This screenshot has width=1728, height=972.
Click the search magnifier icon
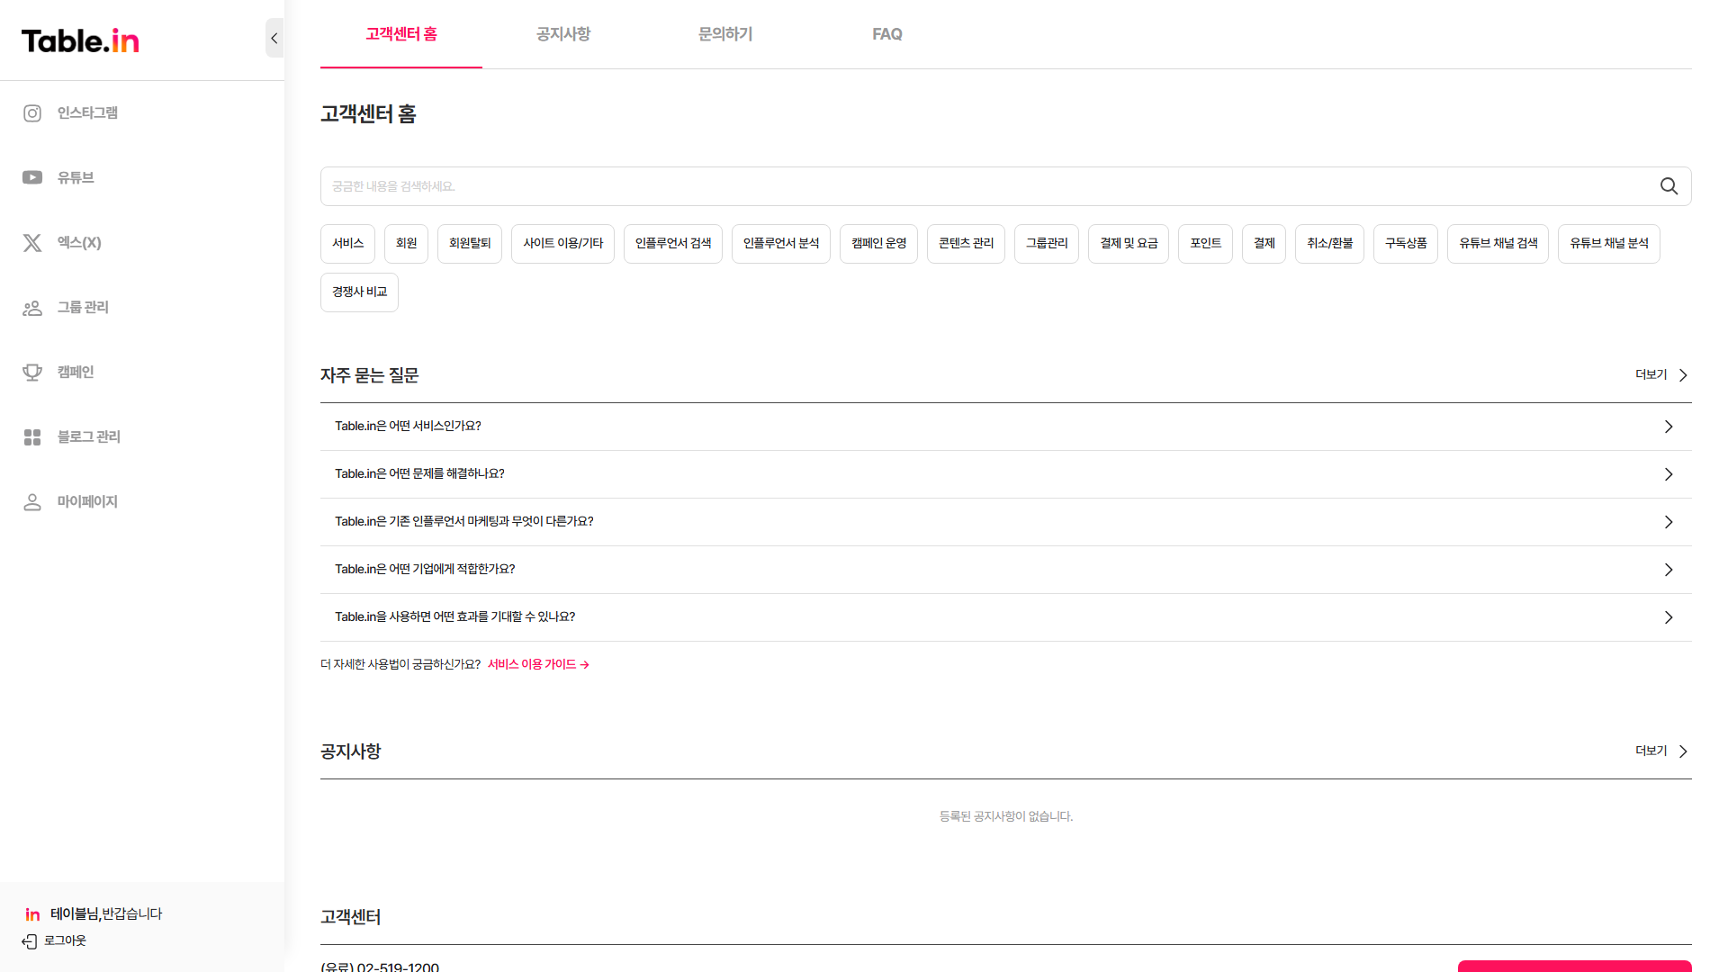click(x=1669, y=186)
